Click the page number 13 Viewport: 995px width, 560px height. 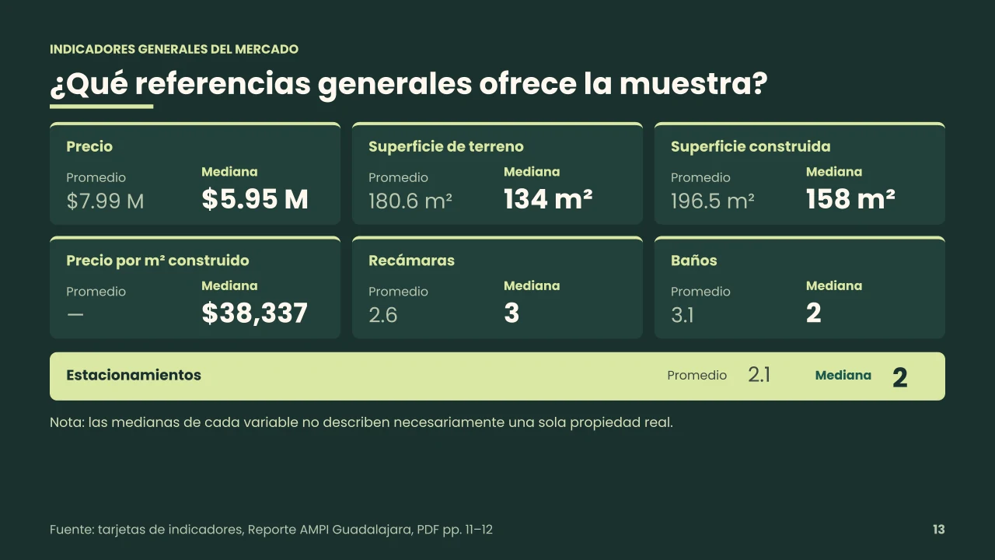tap(939, 530)
